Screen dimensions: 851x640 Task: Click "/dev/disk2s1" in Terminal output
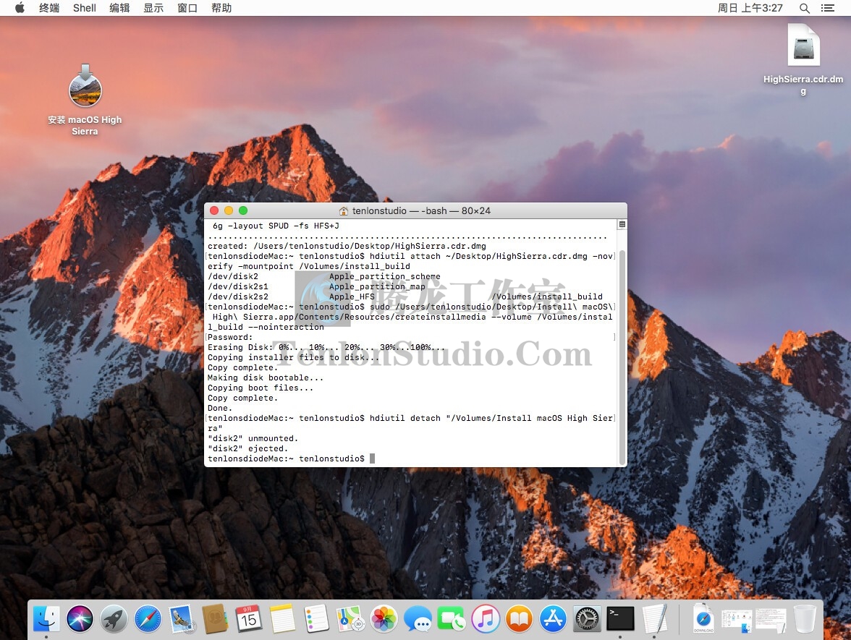click(x=238, y=287)
